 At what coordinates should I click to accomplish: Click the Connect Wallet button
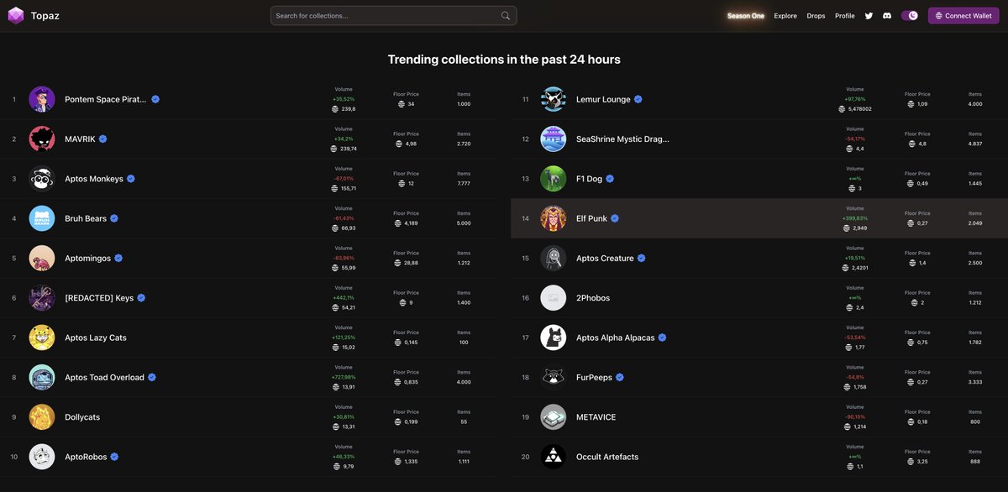963,16
